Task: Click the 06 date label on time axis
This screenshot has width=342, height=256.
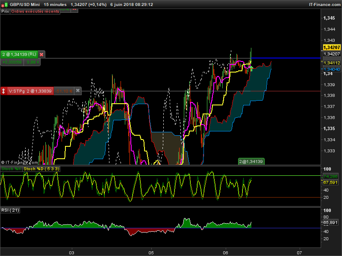Action: (x=225, y=253)
